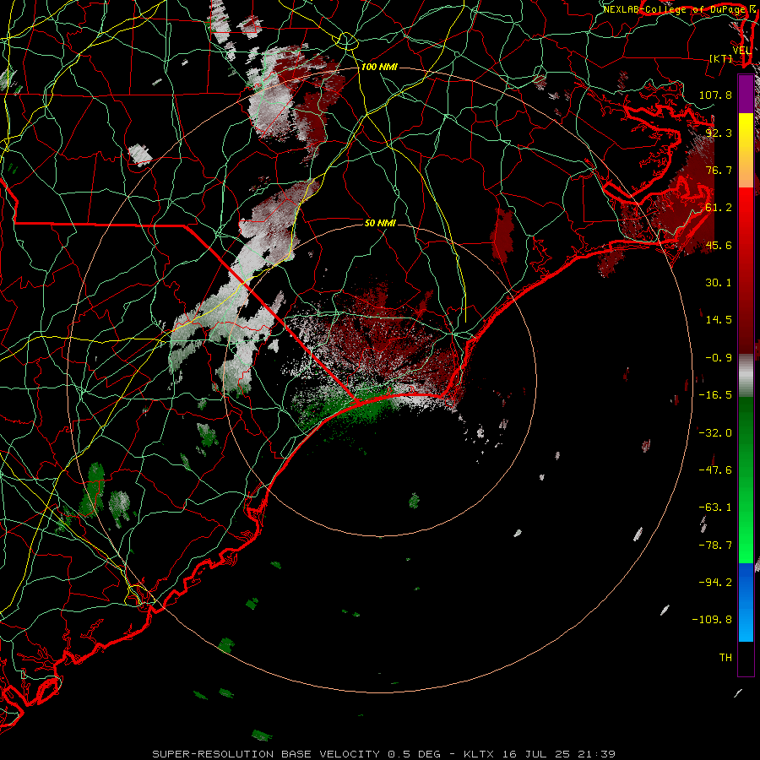760x760 pixels.
Task: Click the -47.6 velocity scale value
Action: [x=715, y=470]
